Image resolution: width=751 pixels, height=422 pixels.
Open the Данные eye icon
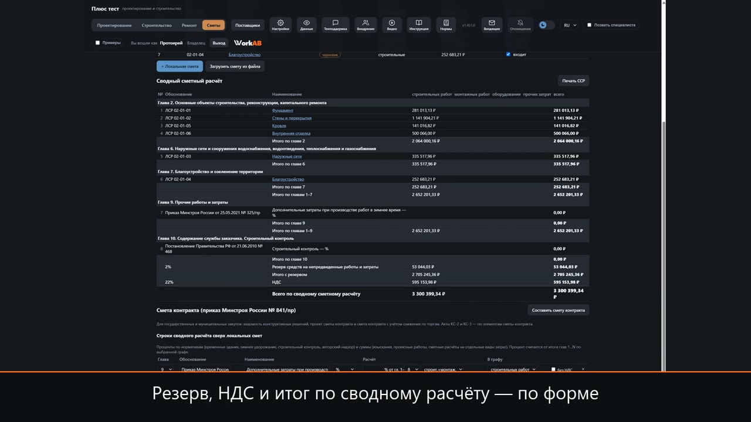point(306,25)
